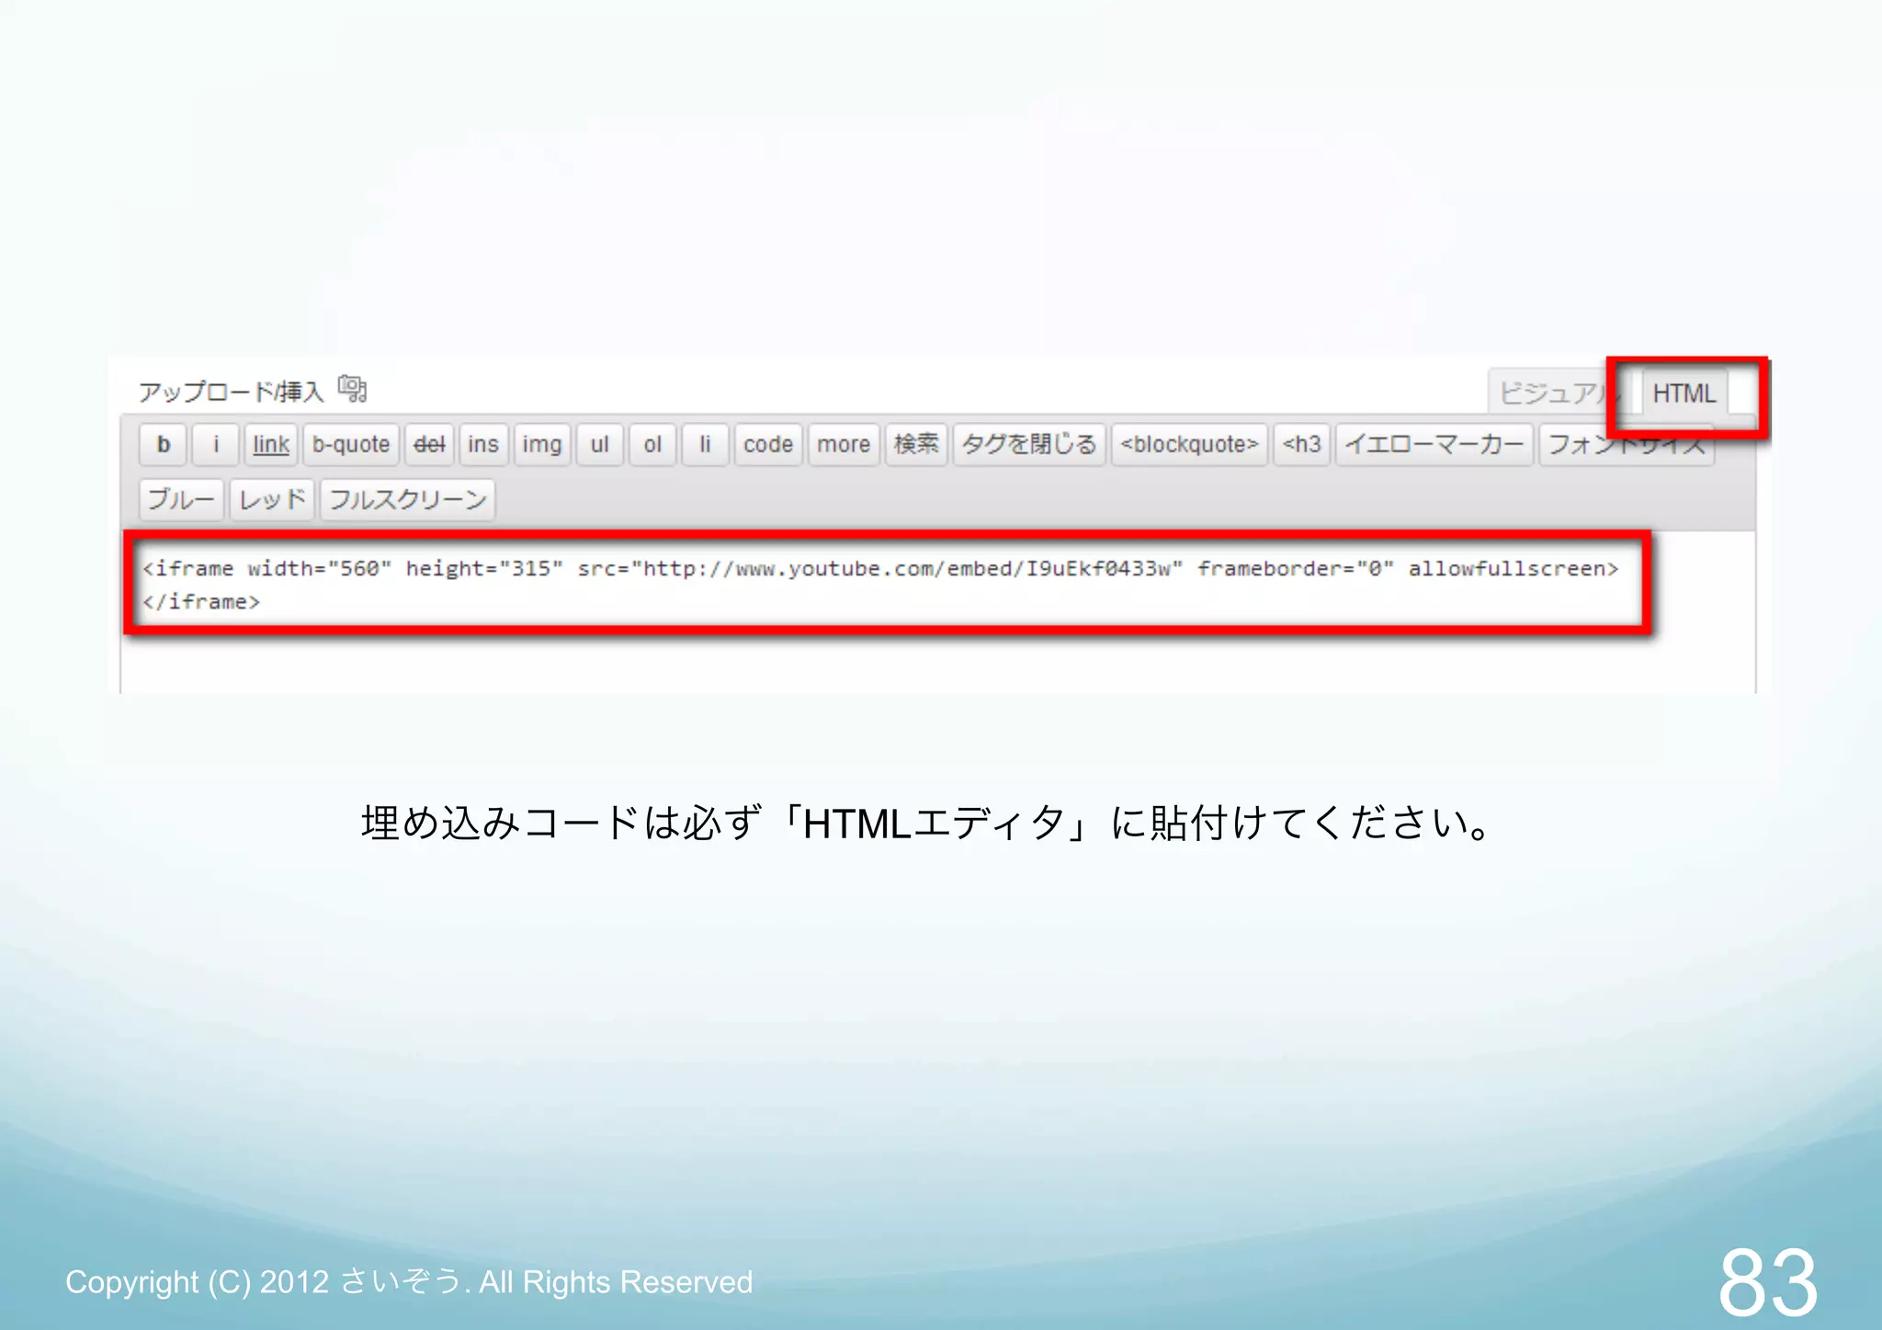1882x1330 pixels.
Task: Click the フォントサイズ button
Action: pos(1627,445)
